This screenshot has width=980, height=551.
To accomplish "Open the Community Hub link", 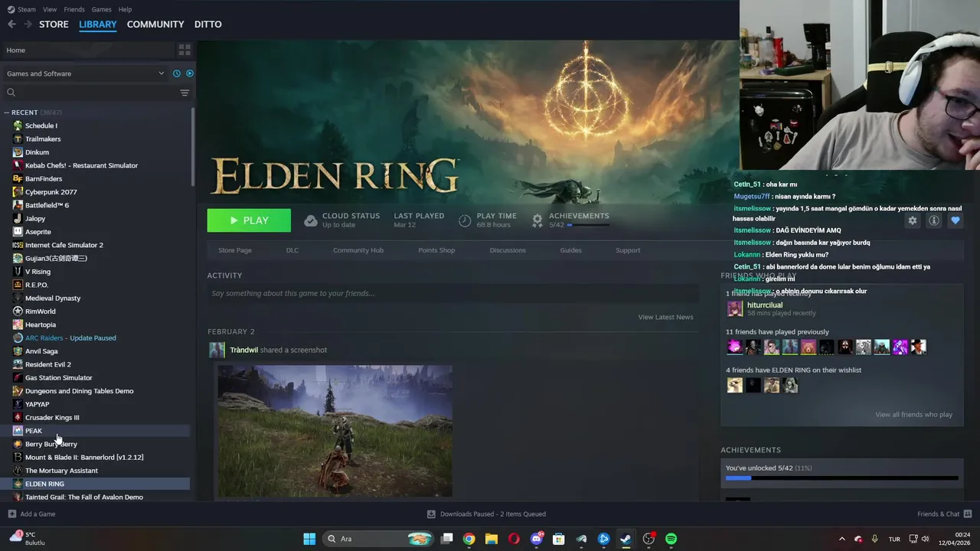I will (358, 250).
